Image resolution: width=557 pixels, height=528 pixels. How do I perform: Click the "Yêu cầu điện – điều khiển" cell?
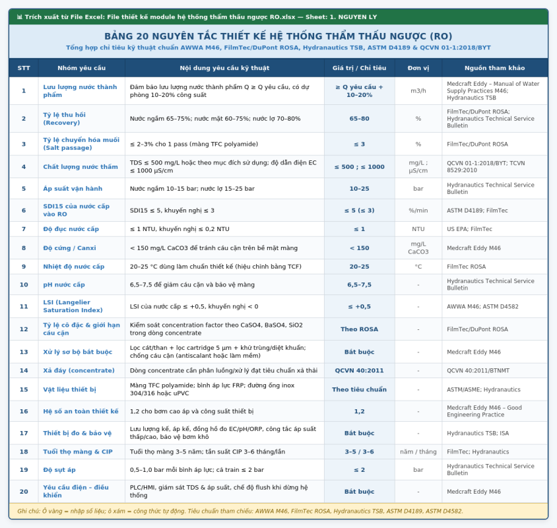point(82,492)
